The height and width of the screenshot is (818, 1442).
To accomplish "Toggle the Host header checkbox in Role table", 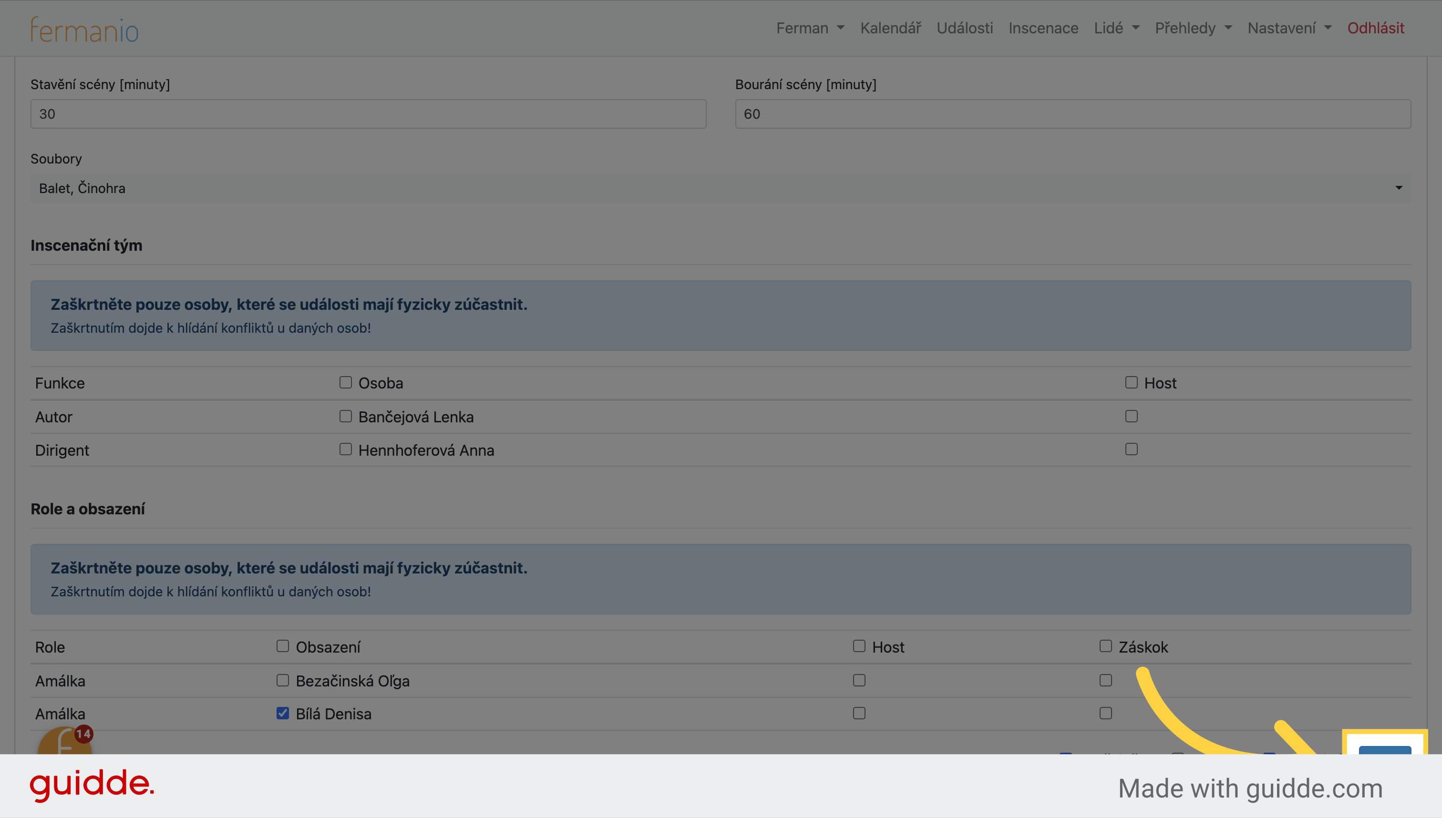I will click(x=859, y=646).
